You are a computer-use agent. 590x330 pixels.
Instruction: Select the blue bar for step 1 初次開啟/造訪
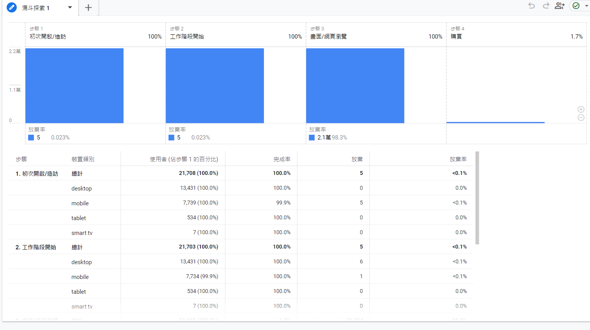tap(74, 86)
